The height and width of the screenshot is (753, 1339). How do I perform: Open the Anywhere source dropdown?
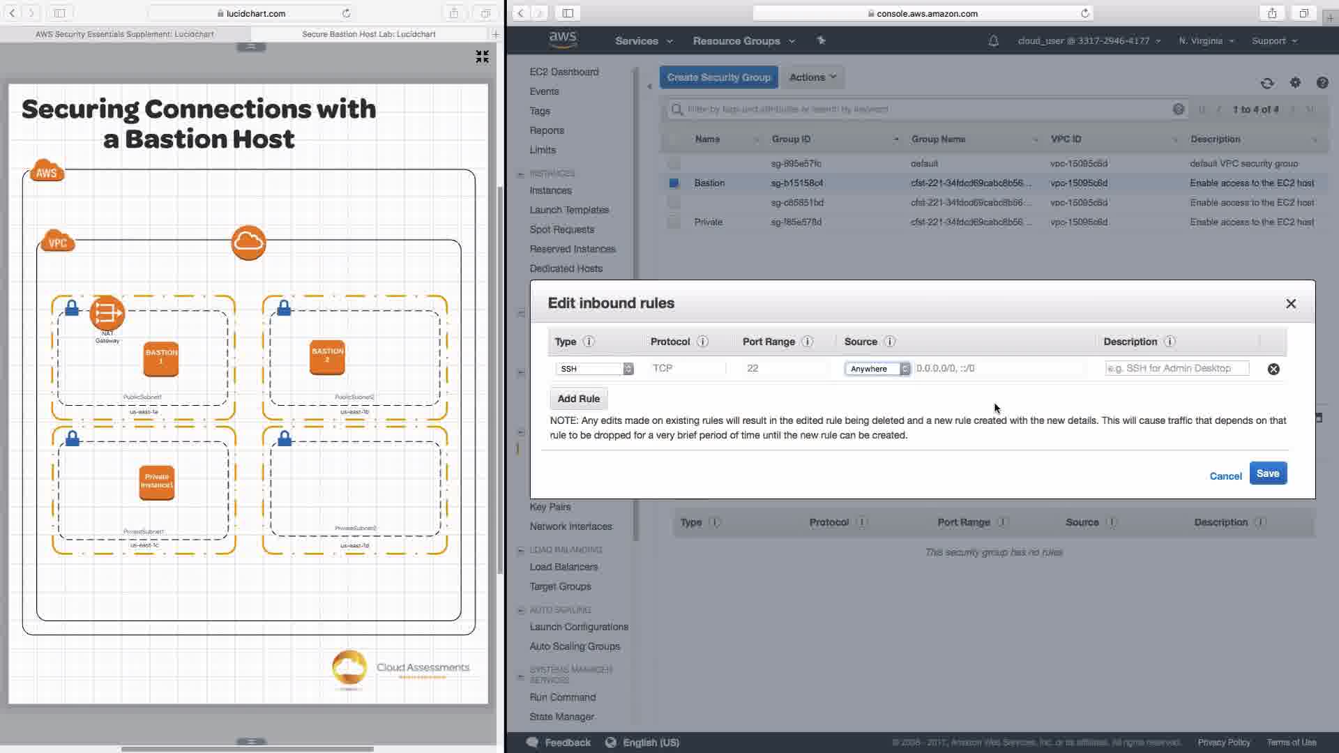[877, 369]
